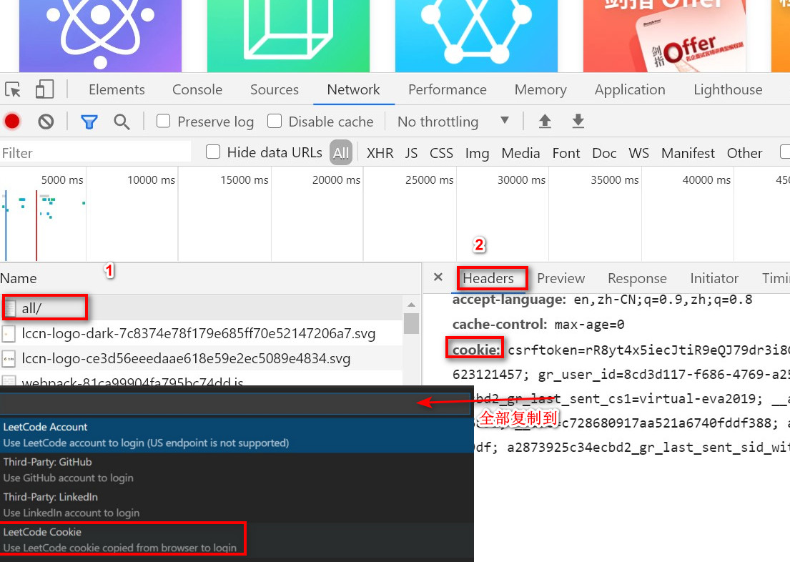Open the Initiator tab in details pane
The height and width of the screenshot is (562, 790).
point(714,278)
